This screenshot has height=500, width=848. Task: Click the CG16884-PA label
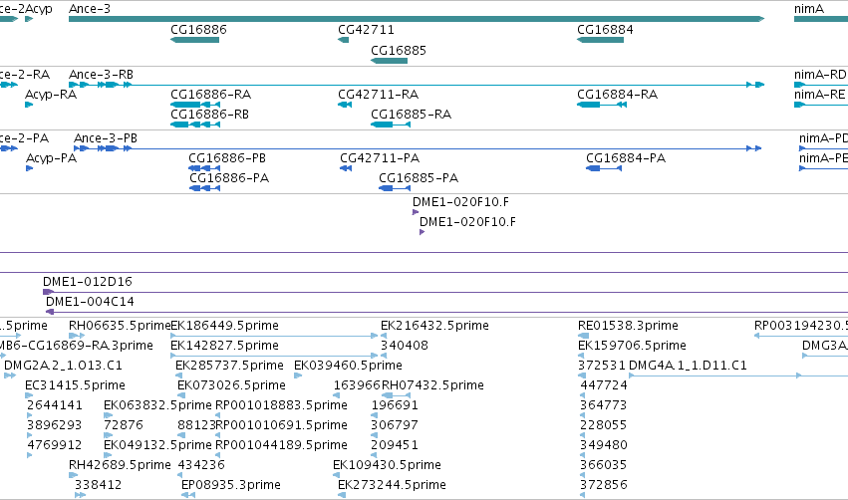(x=626, y=157)
